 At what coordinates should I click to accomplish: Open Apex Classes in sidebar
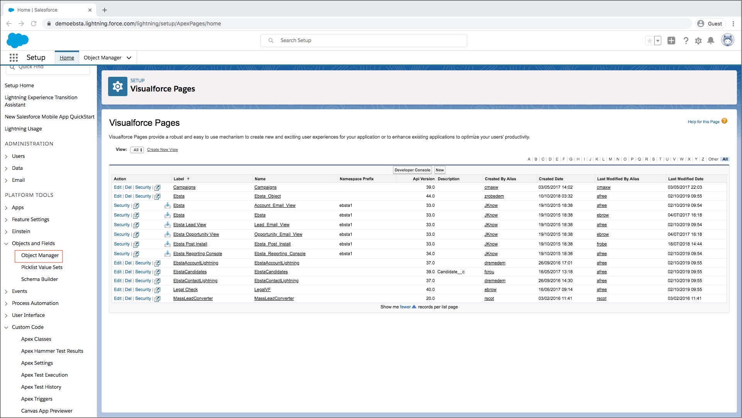(36, 339)
